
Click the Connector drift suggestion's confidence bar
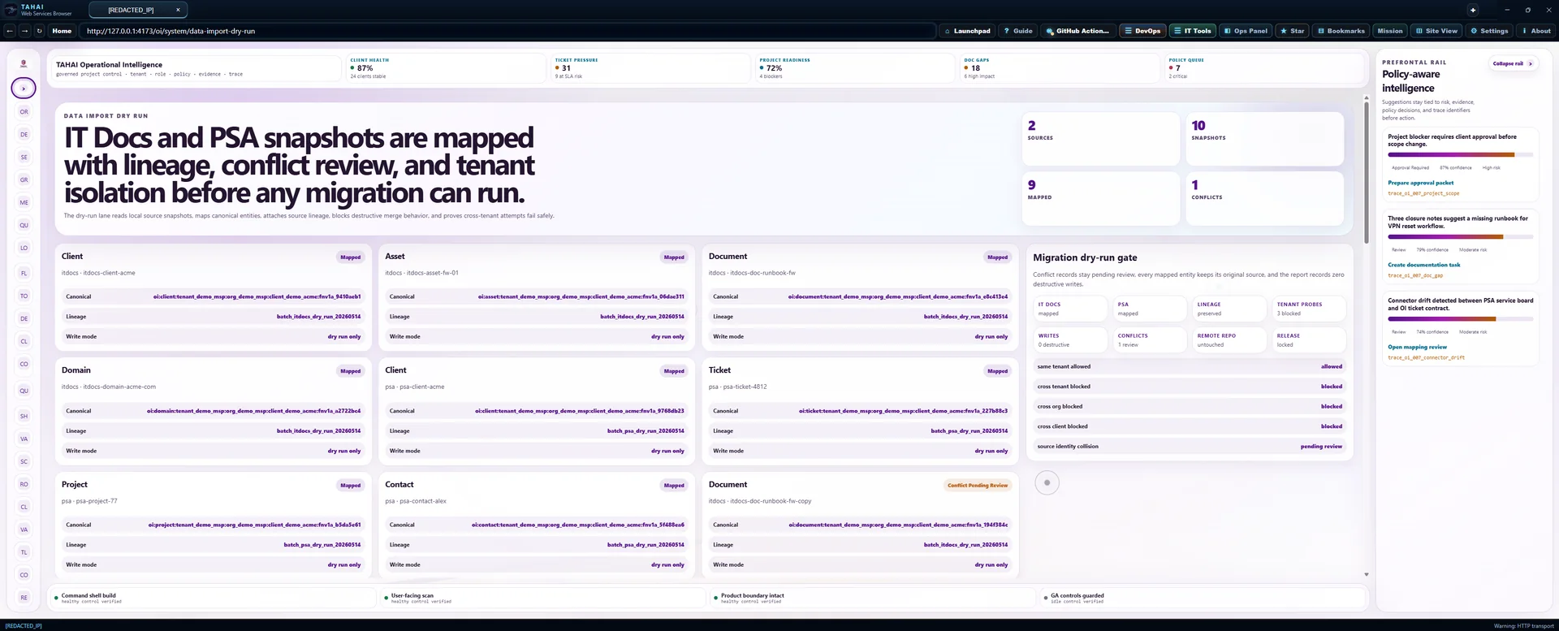[1460, 318]
